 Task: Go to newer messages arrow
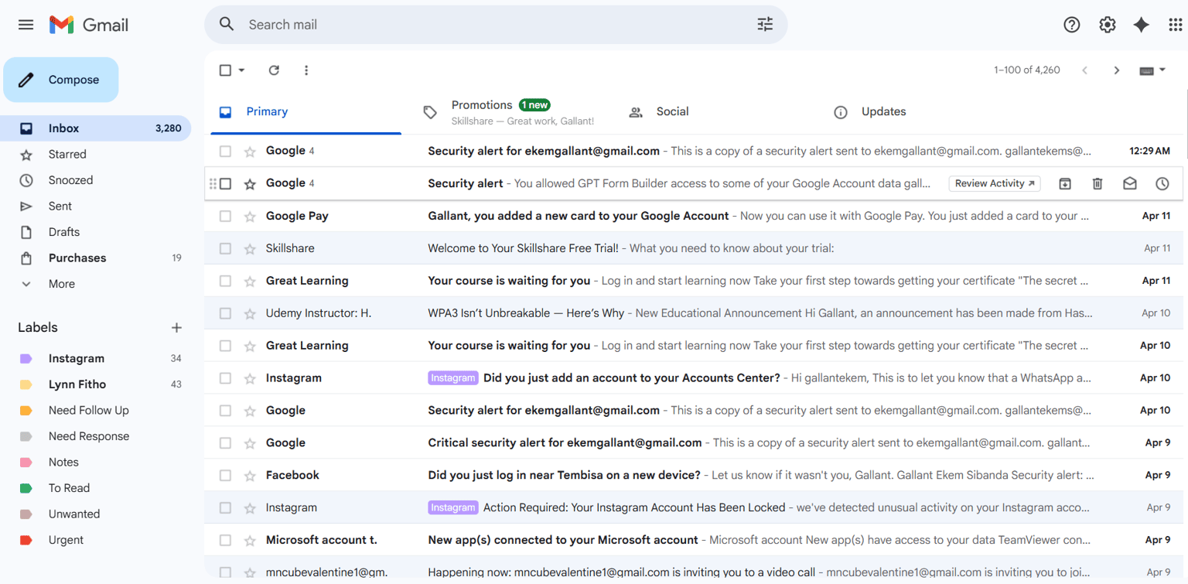pyautogui.click(x=1084, y=70)
